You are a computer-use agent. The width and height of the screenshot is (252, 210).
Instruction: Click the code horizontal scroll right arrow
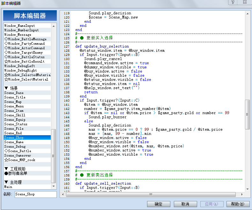(242, 194)
